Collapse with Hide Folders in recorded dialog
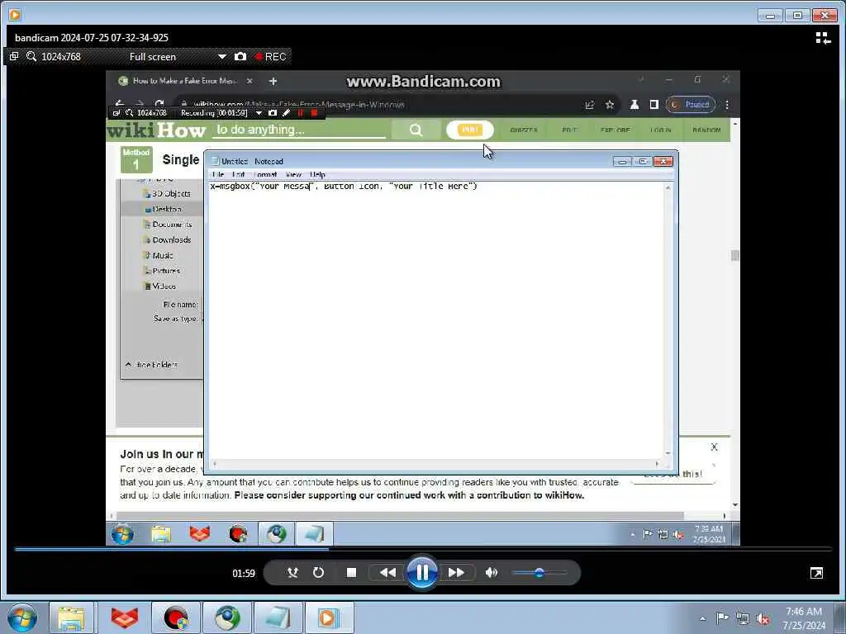Screen dimensions: 846x634 (x=151, y=365)
